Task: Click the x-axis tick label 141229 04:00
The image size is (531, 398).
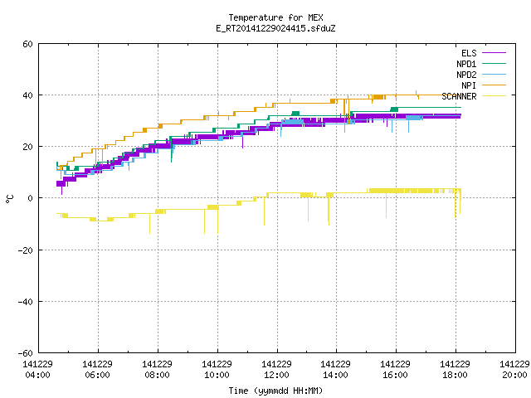Action: tap(37, 370)
